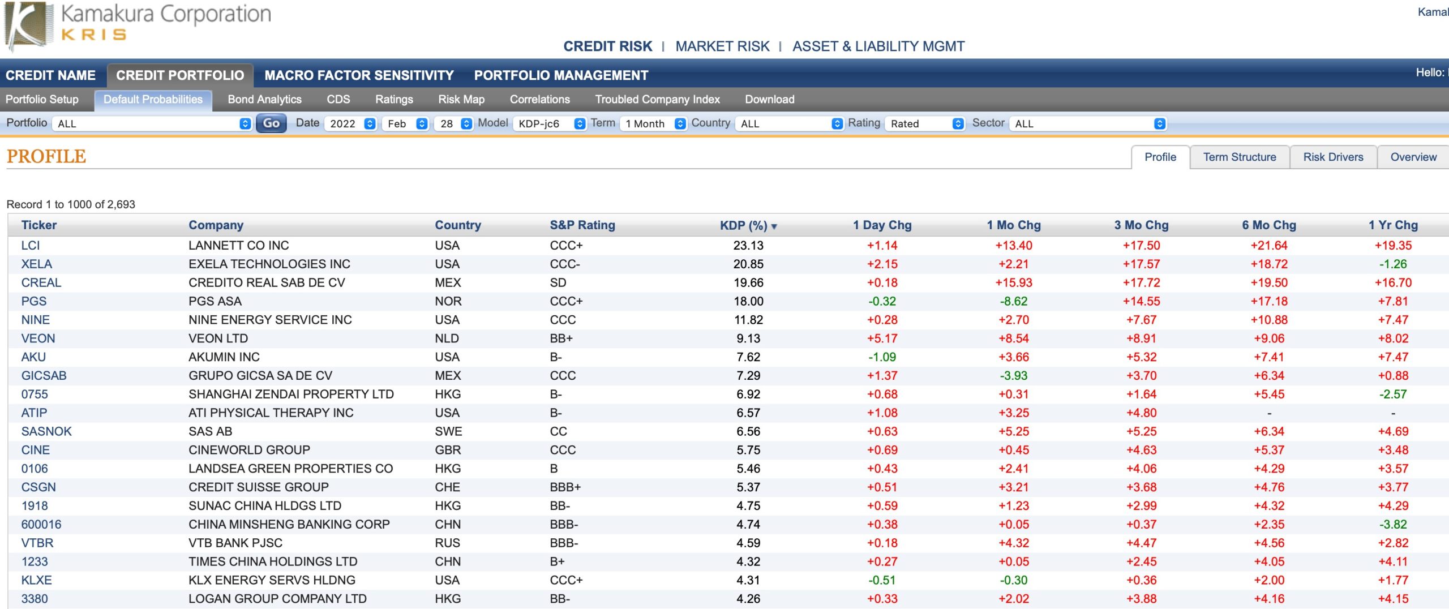Open Portfolio Setup submenu item
This screenshot has height=609, width=1449.
pos(42,99)
